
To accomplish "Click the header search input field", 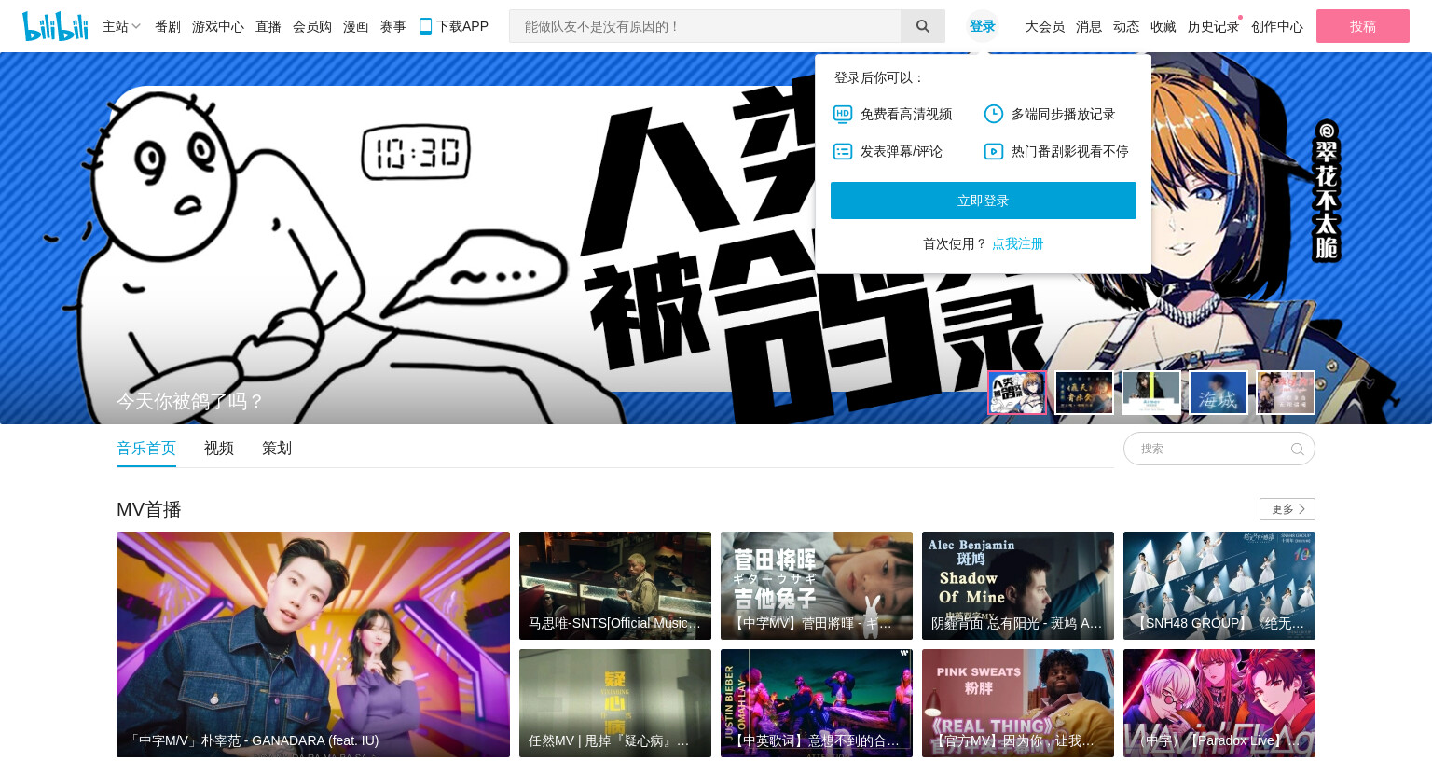I will [x=705, y=26].
